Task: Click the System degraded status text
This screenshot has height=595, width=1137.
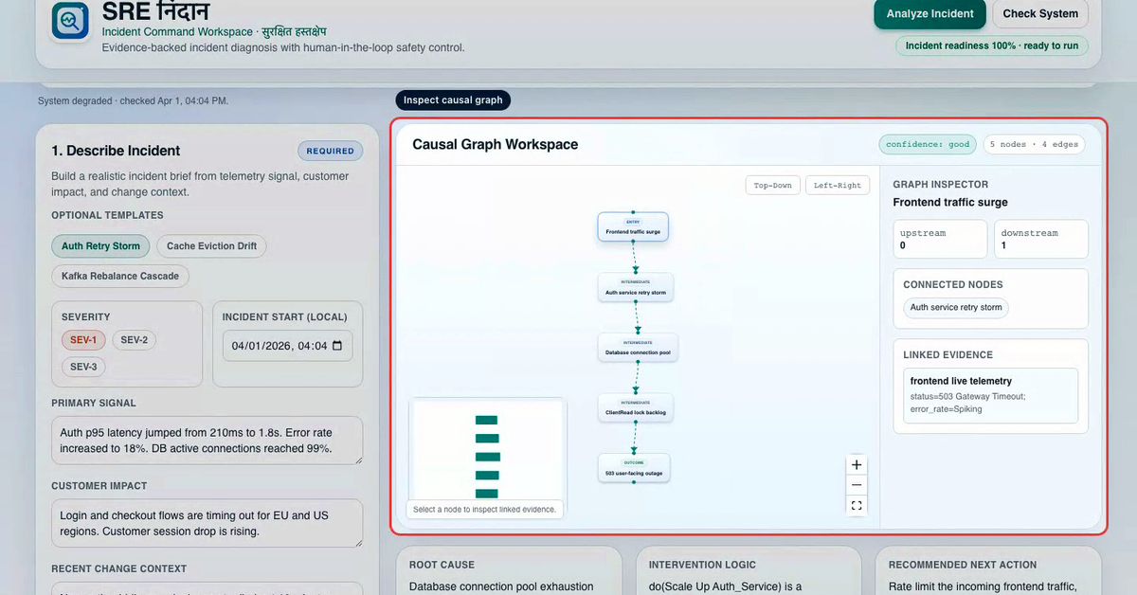Action: [133, 100]
